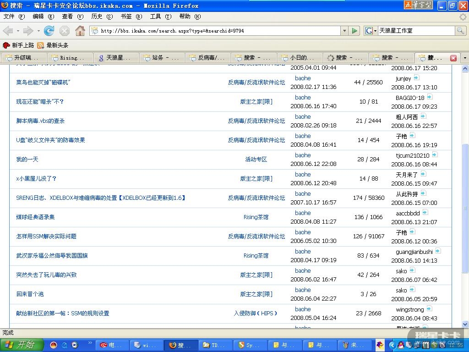The width and height of the screenshot is (469, 352).
Task: Click the Home icon in the toolbar
Action: 80,31
